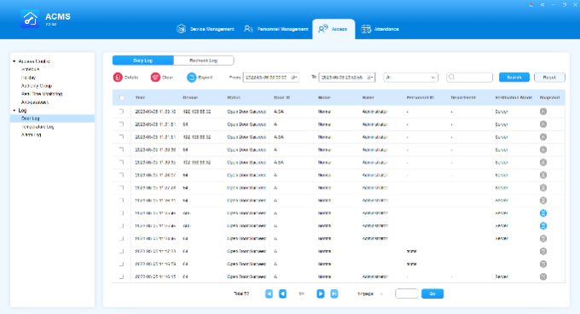Image resolution: width=580 pixels, height=314 pixels.
Task: Click the Clear logs icon
Action: (155, 78)
